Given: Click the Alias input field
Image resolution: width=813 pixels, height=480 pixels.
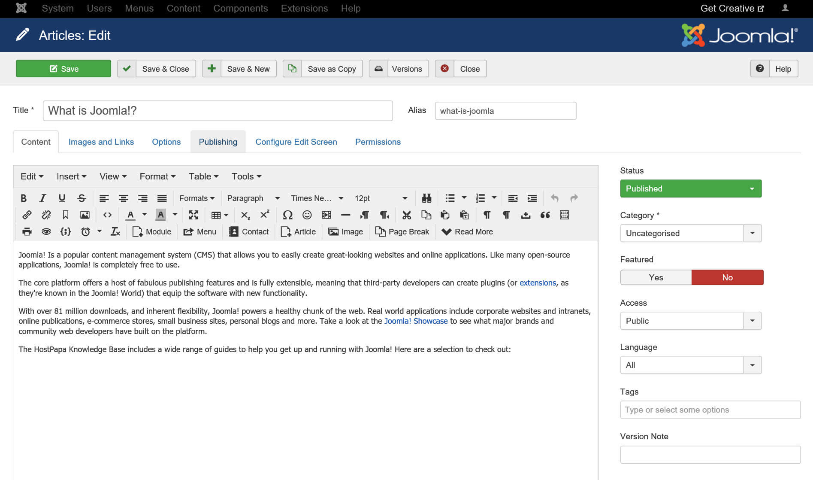Looking at the screenshot, I should (505, 111).
